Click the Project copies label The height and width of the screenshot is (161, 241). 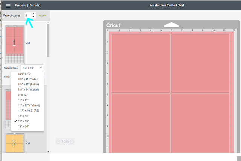click(12, 15)
